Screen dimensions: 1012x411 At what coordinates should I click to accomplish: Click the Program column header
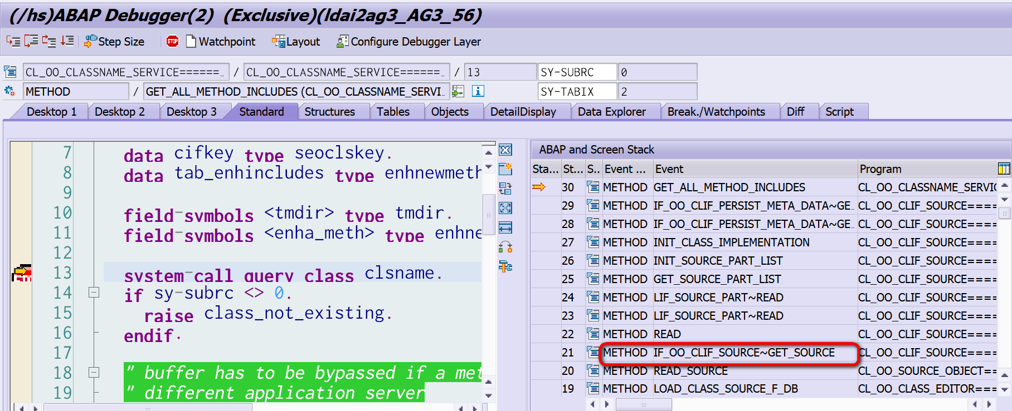[x=927, y=169]
